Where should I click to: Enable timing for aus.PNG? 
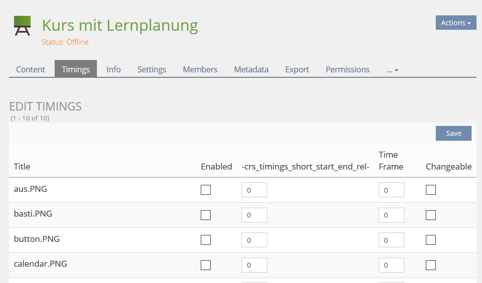click(x=206, y=190)
